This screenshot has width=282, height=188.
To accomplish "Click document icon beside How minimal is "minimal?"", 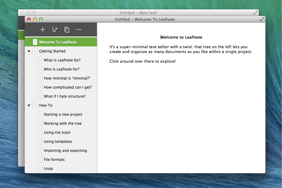I will [x=40, y=78].
